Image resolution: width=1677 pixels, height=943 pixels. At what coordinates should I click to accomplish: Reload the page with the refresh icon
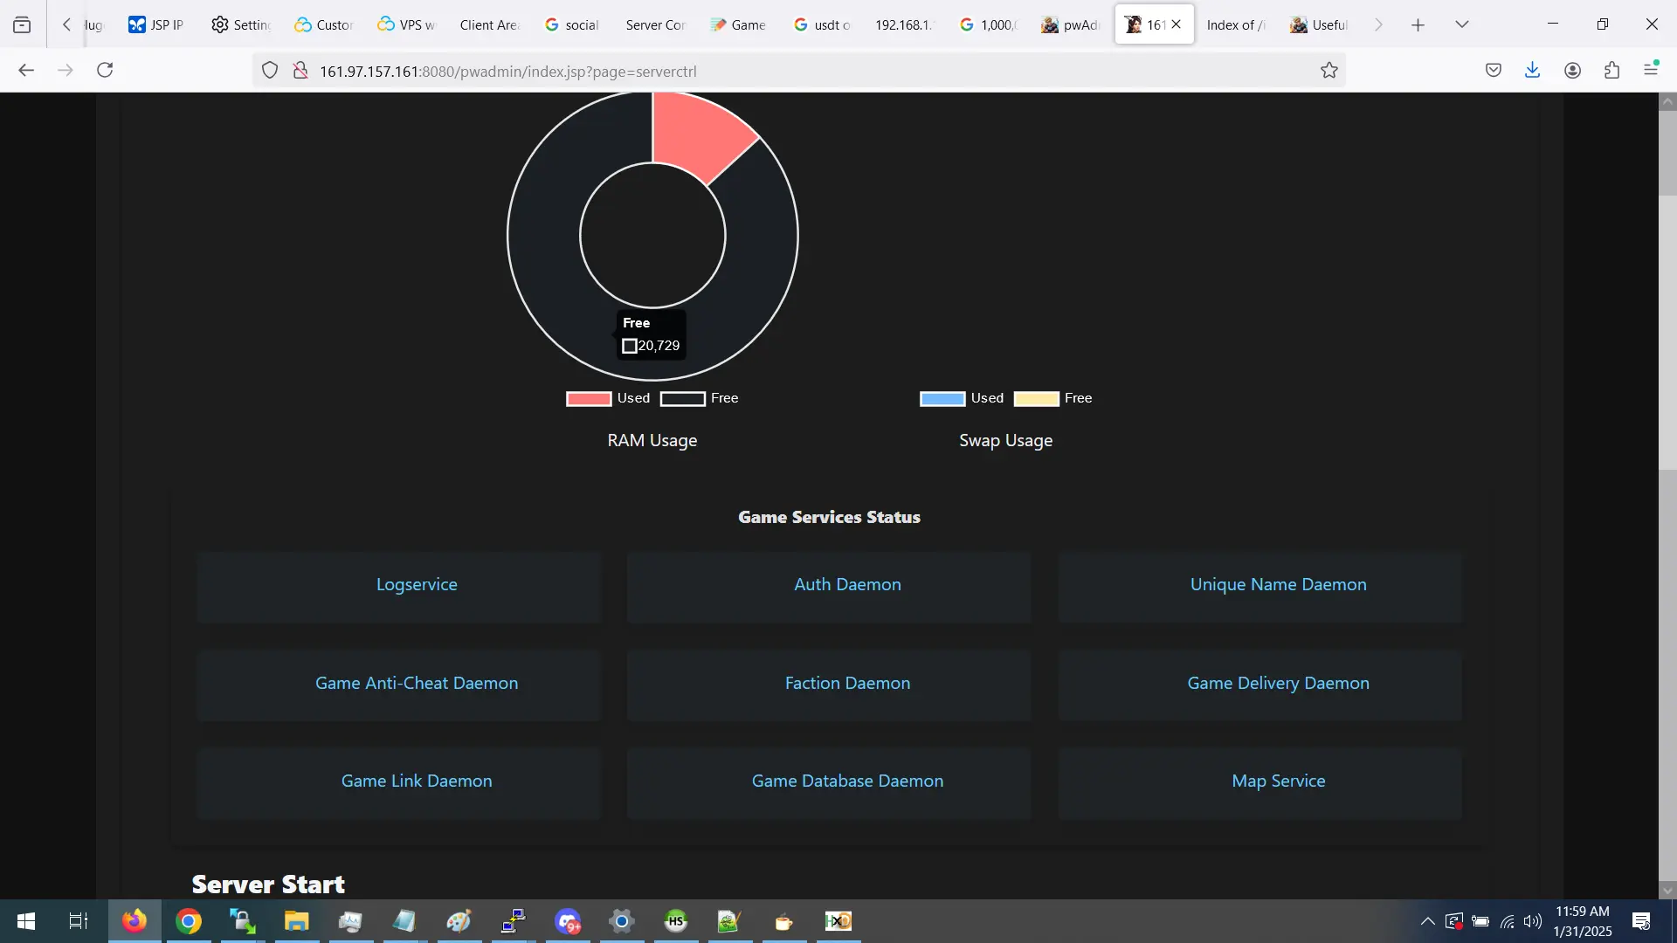click(105, 70)
